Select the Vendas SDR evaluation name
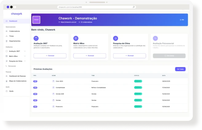The height and width of the screenshot is (130, 202). [x=60, y=94]
